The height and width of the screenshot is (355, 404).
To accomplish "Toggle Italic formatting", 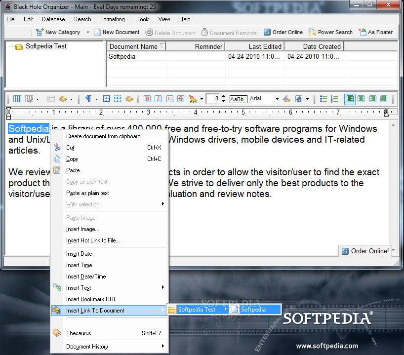I will pyautogui.click(x=158, y=99).
